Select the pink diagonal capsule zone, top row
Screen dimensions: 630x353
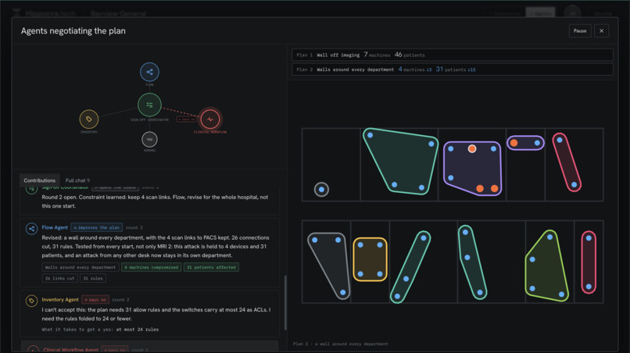pos(567,162)
